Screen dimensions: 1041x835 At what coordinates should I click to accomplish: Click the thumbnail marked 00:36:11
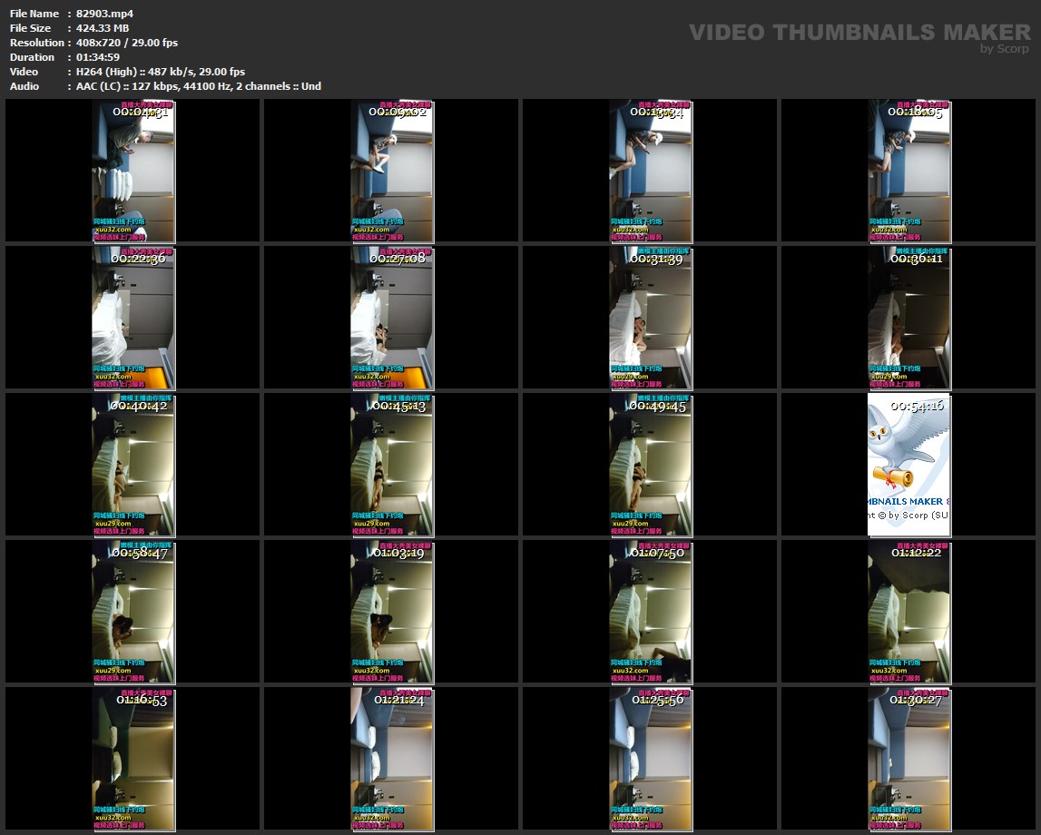909,318
